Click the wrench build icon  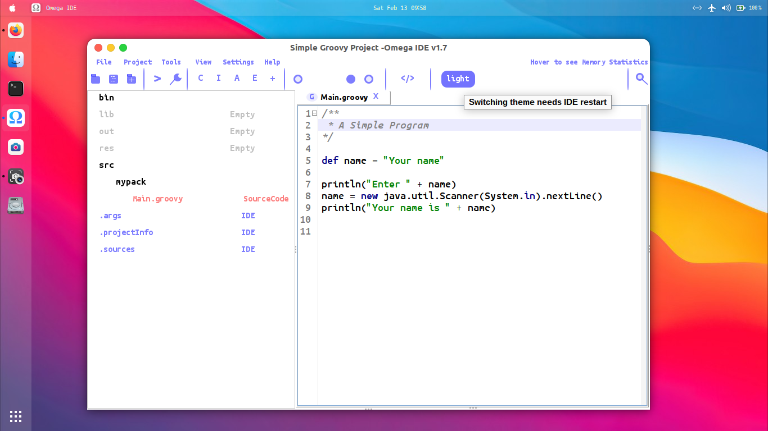point(176,79)
